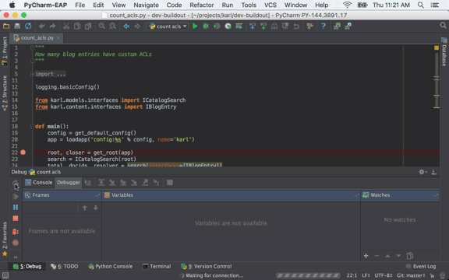The width and height of the screenshot is (449, 280).
Task: Select the count_acls.py editor tab
Action: [37, 37]
